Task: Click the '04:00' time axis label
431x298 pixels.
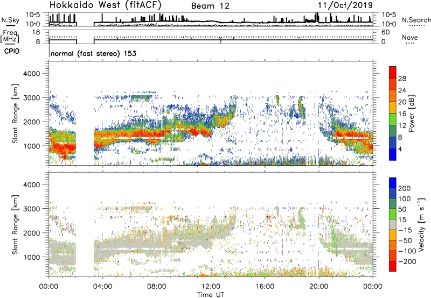Action: 102,287
